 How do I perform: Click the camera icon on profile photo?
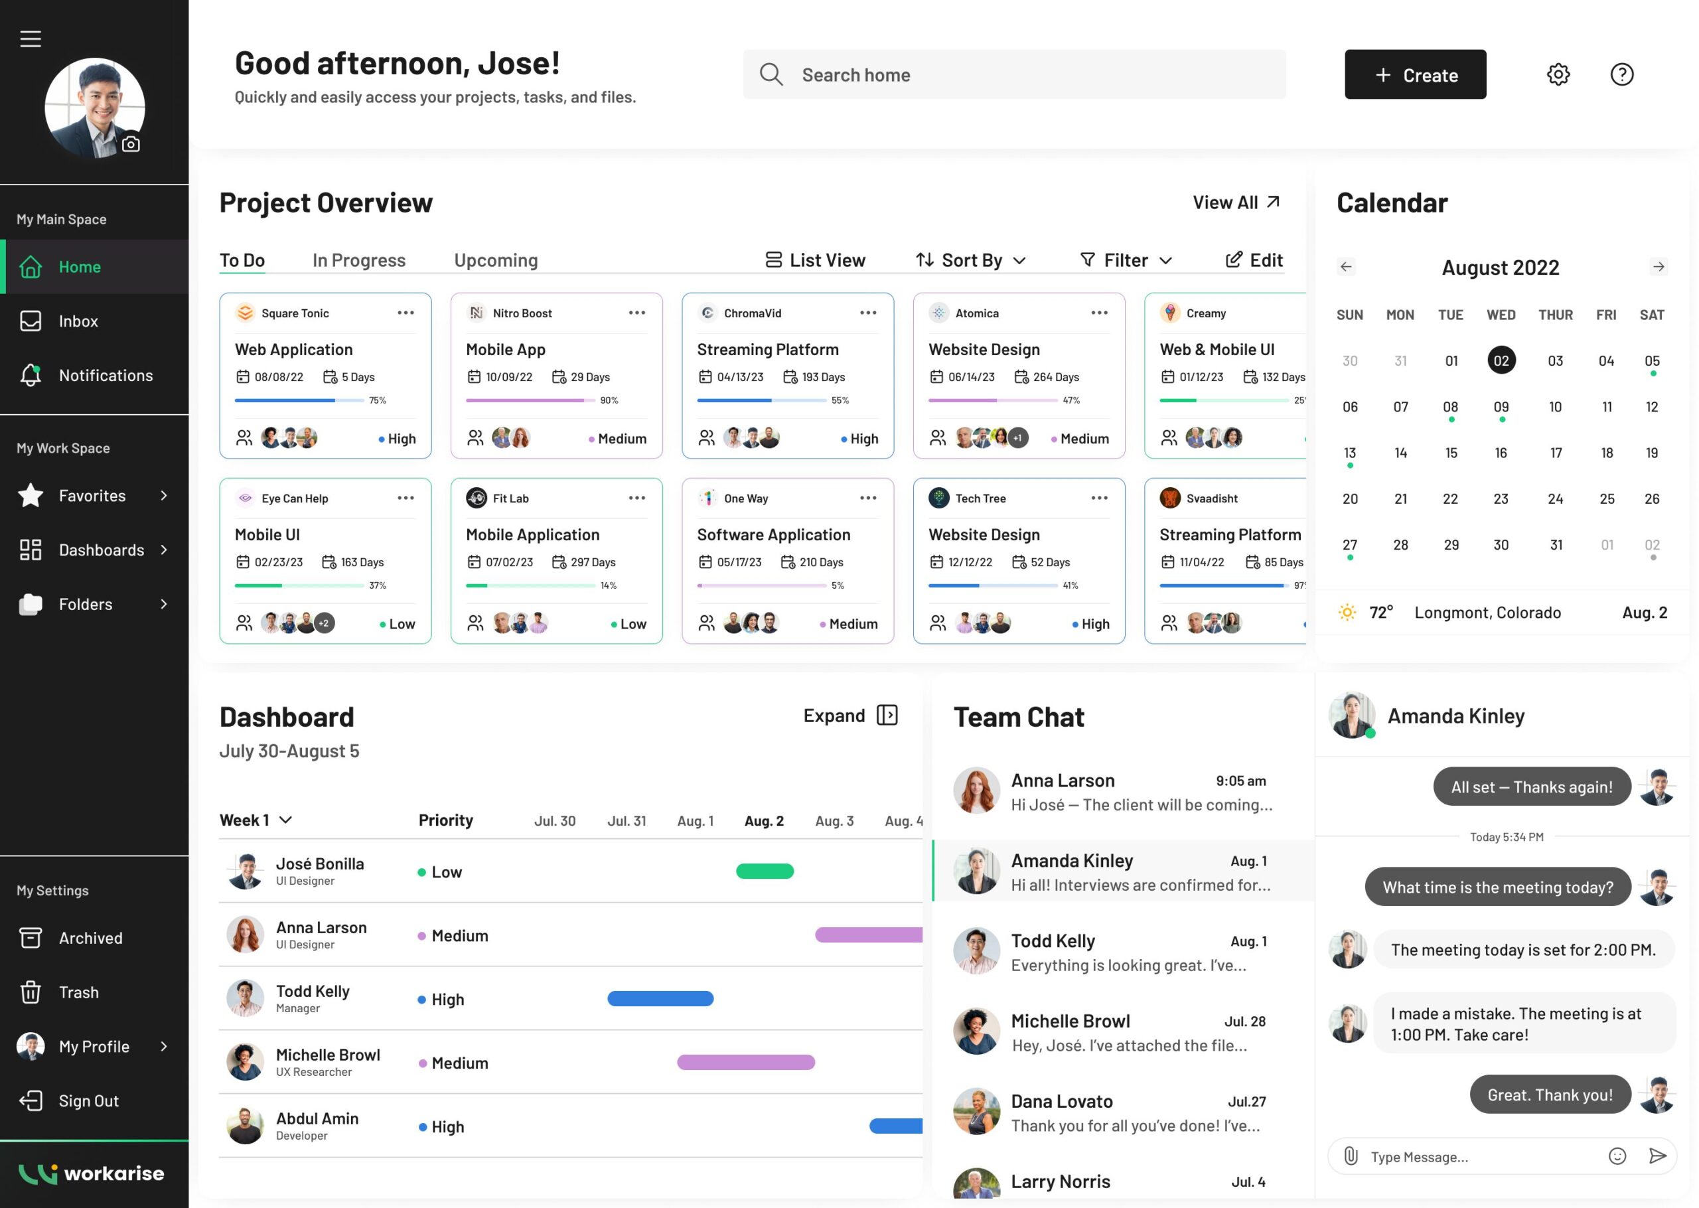131,143
